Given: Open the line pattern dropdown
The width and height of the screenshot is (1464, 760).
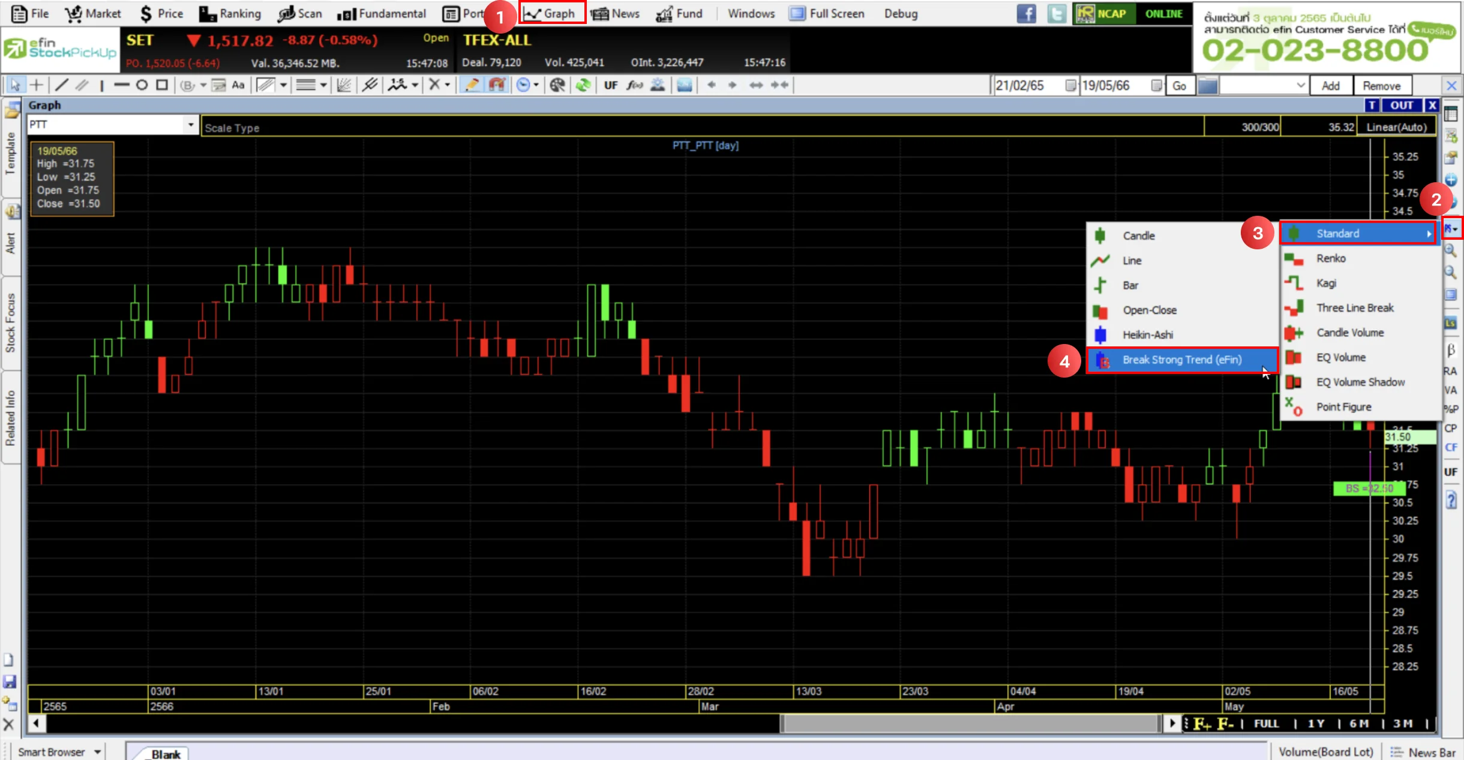Looking at the screenshot, I should pyautogui.click(x=323, y=85).
